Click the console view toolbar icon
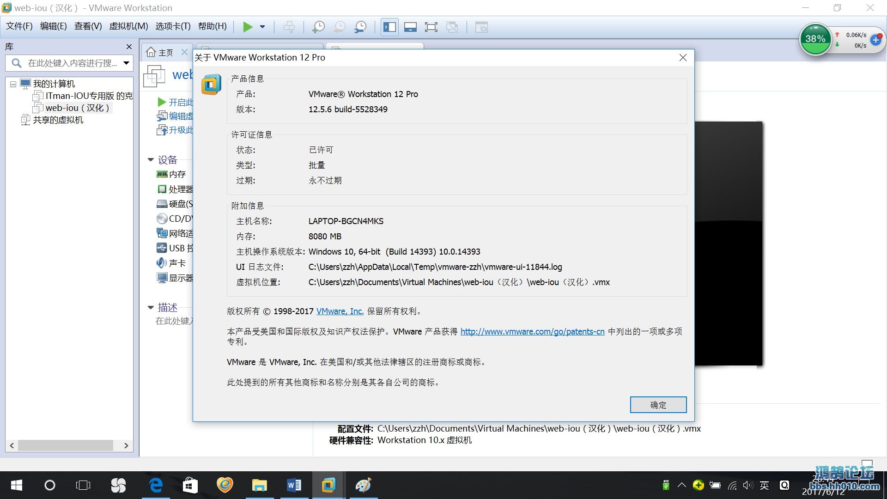The height and width of the screenshot is (499, 887). 481,27
